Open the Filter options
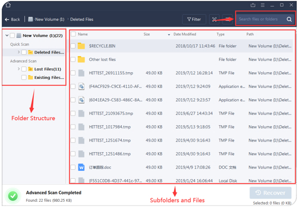Screen dimensions: 298x208 pyautogui.click(x=194, y=19)
